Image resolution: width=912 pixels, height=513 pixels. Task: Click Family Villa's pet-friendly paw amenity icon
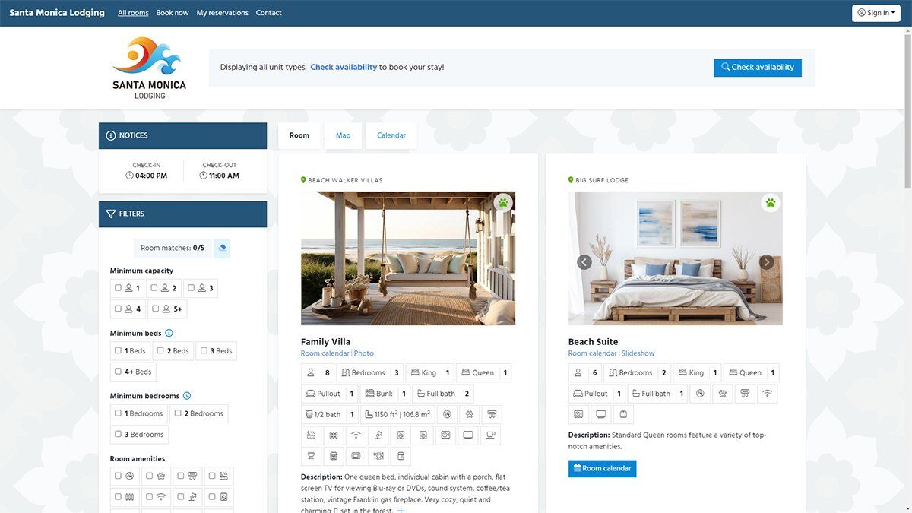click(470, 415)
